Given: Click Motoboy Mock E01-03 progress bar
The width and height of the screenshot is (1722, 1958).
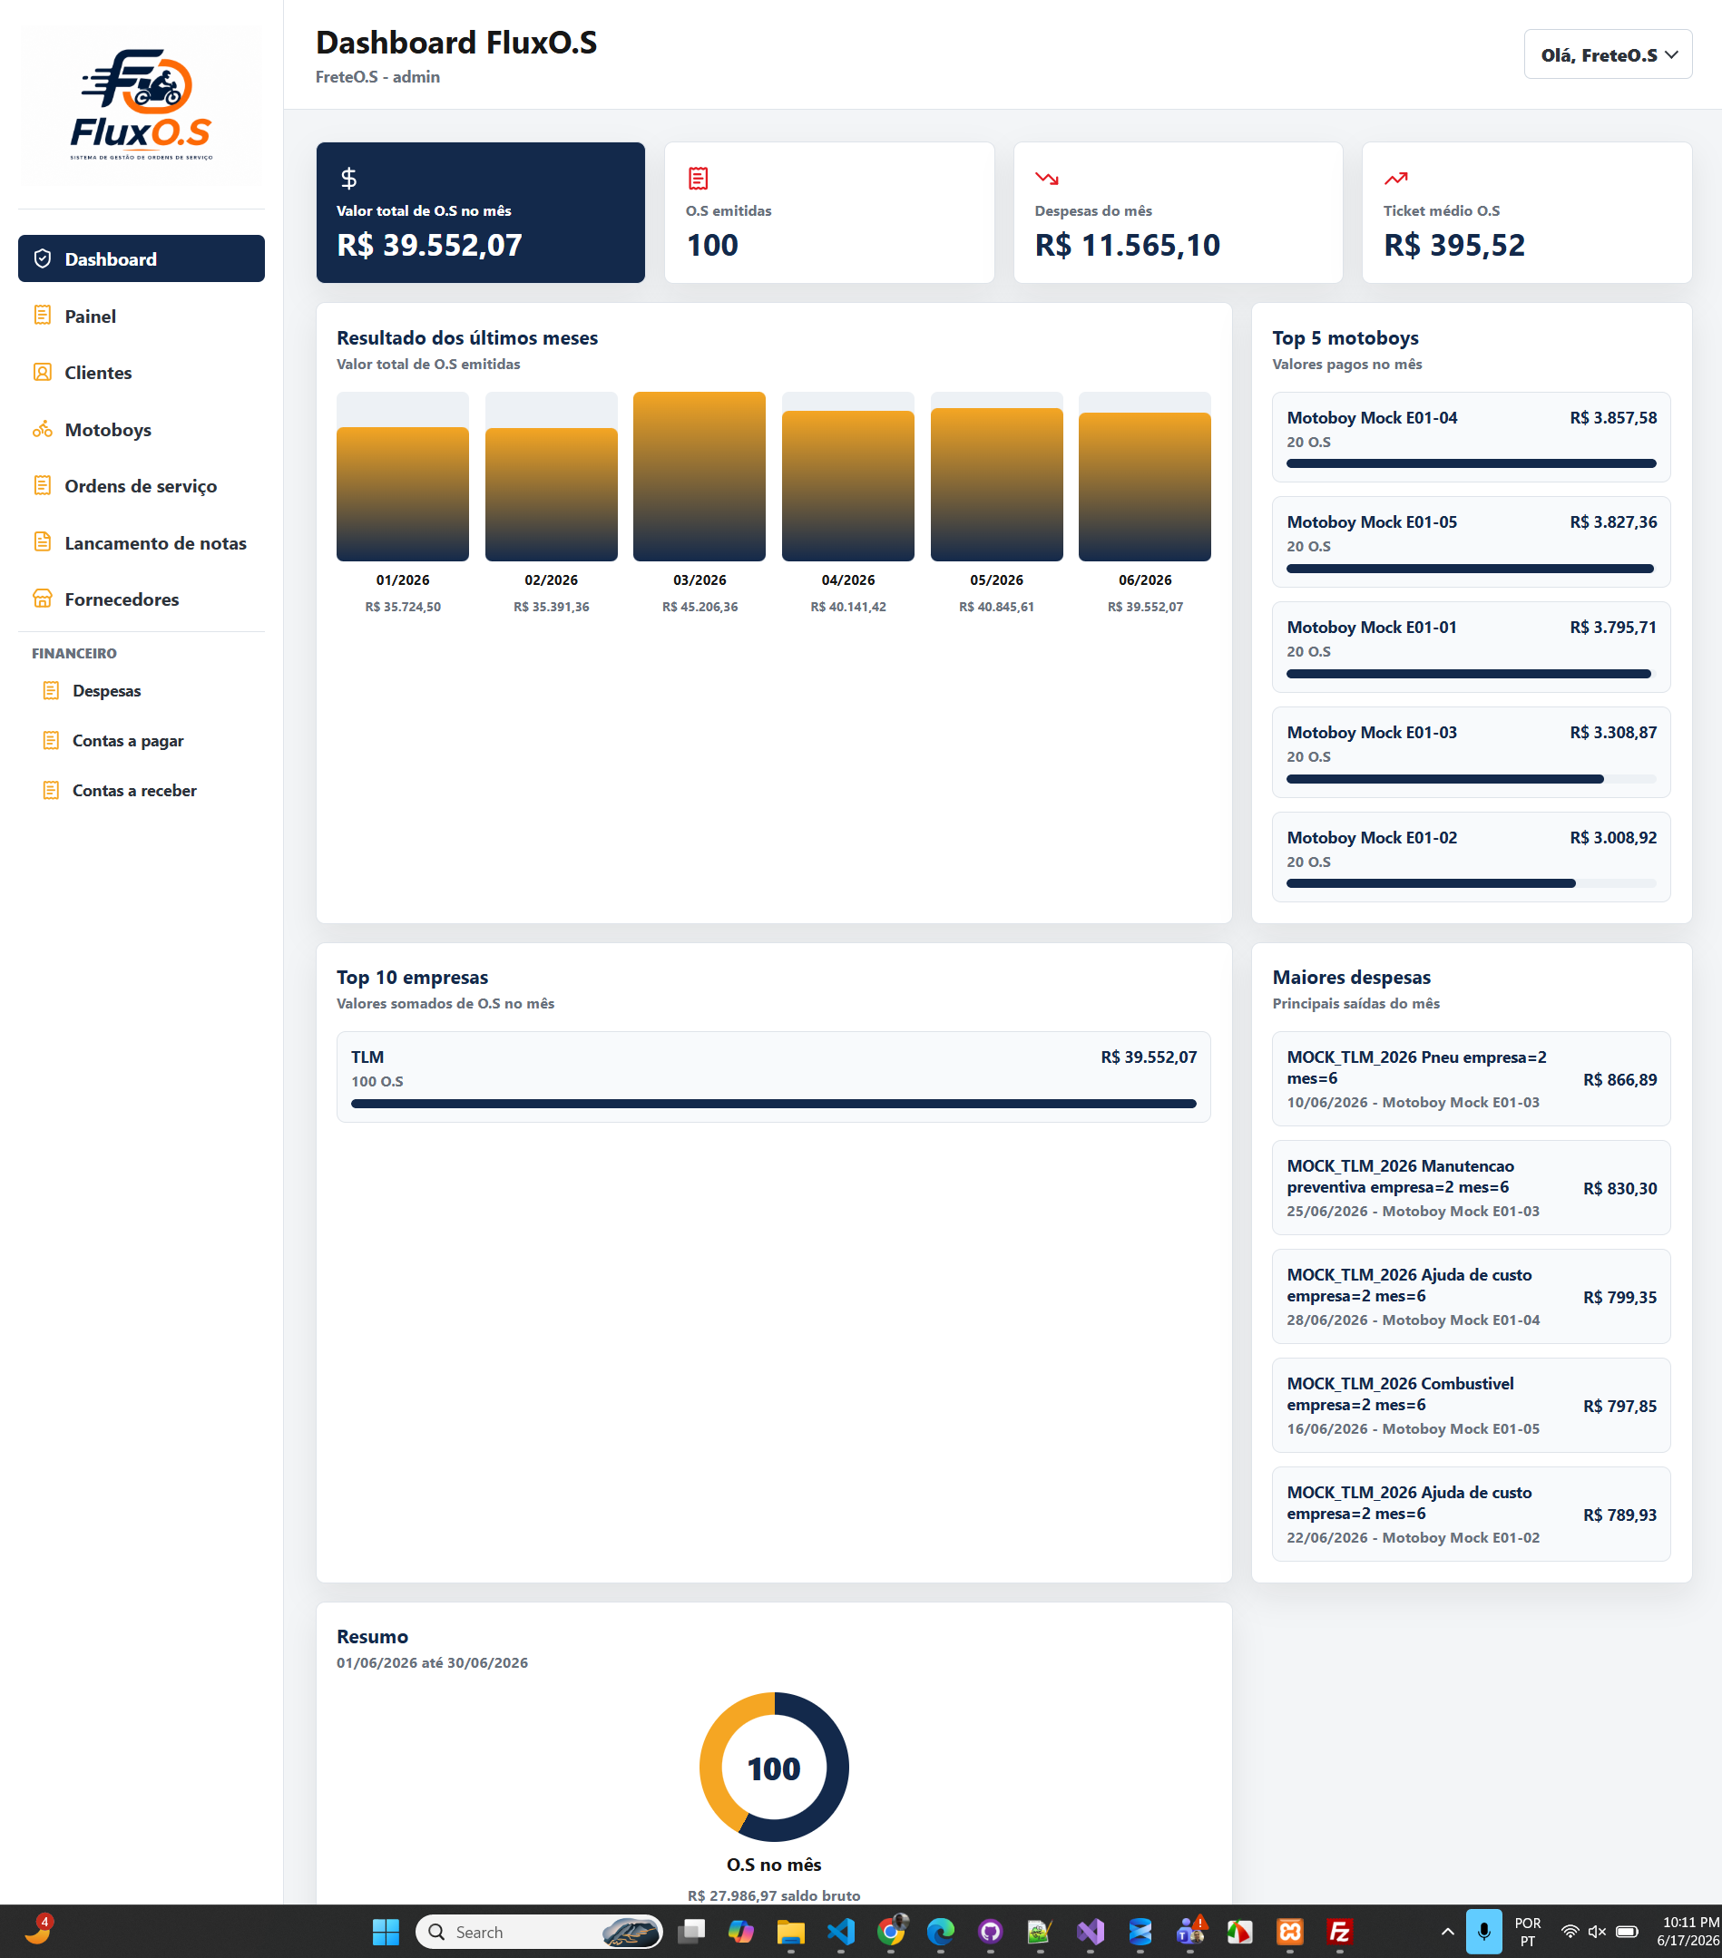Looking at the screenshot, I should point(1470,779).
